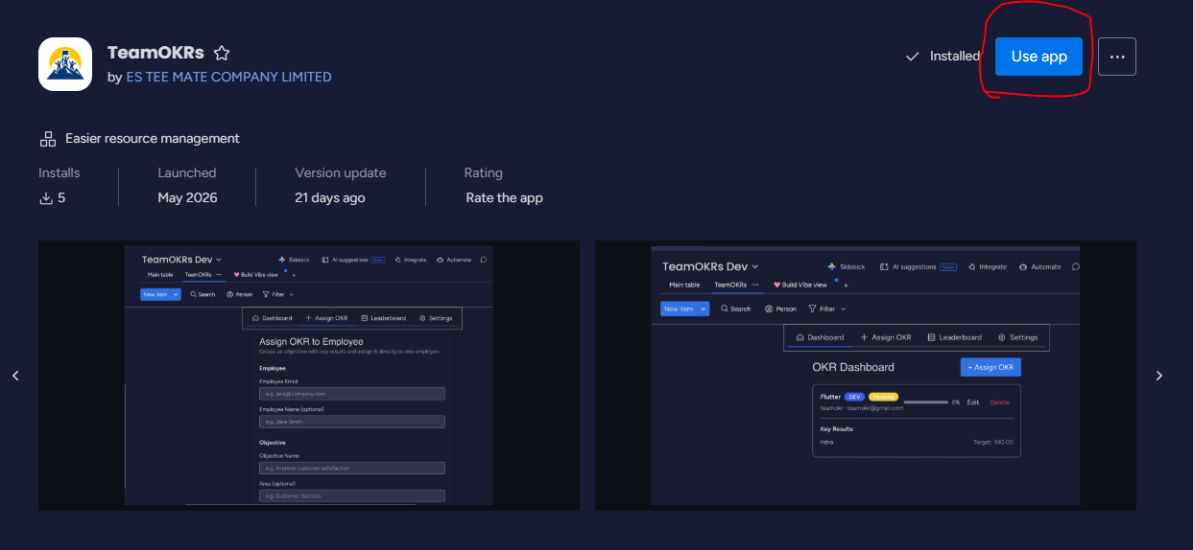This screenshot has height=550, width=1193.
Task: Select the Easier resource management category label
Action: (153, 139)
